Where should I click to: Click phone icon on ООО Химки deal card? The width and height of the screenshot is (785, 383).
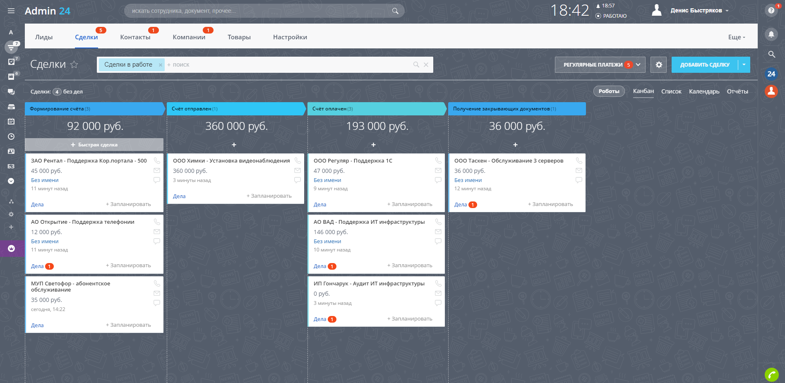tap(298, 160)
